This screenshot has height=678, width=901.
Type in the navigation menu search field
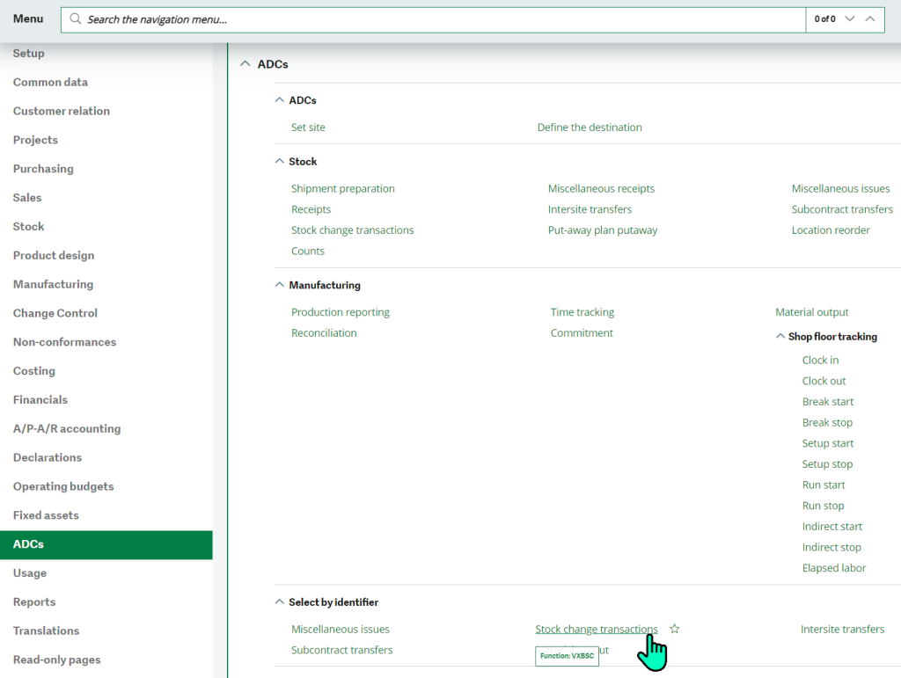[440, 19]
